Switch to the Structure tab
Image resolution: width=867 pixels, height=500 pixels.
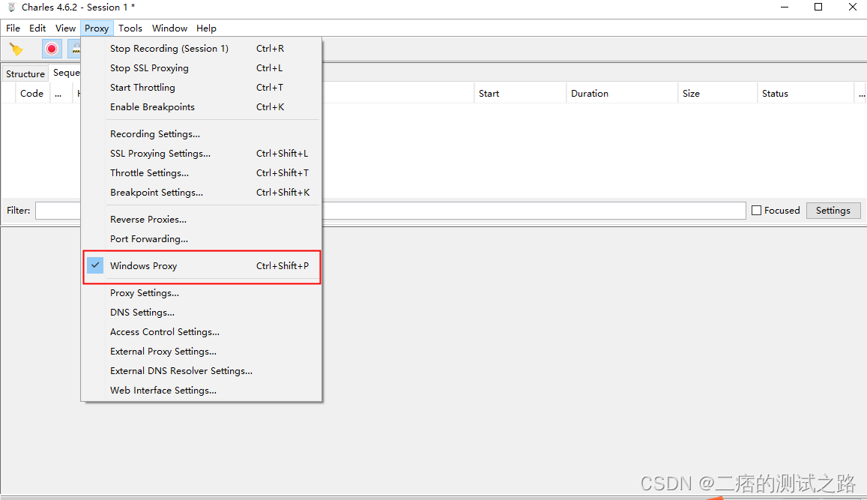25,73
